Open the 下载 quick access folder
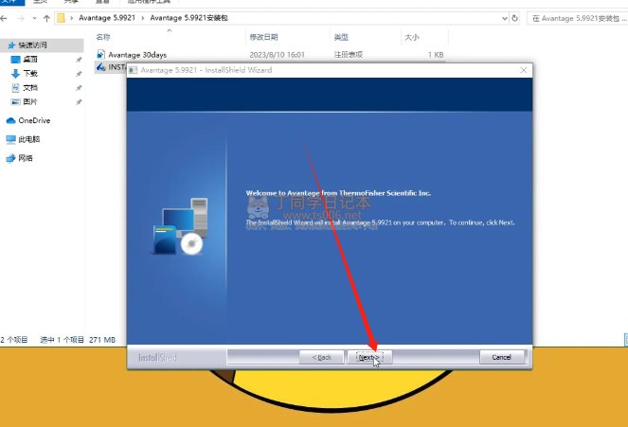The image size is (628, 427). pyautogui.click(x=30, y=73)
